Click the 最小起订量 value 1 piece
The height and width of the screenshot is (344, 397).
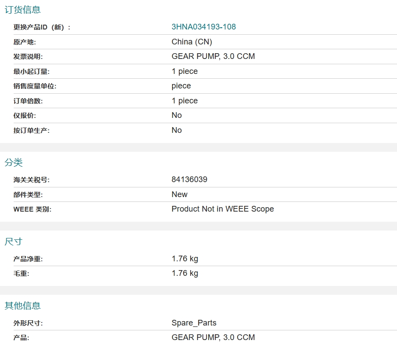coord(184,71)
